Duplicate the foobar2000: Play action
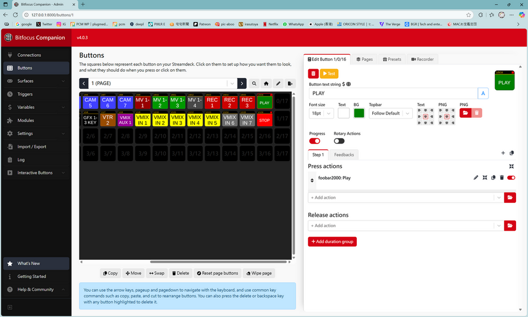Viewport: 528px width, 317px height. tap(493, 178)
